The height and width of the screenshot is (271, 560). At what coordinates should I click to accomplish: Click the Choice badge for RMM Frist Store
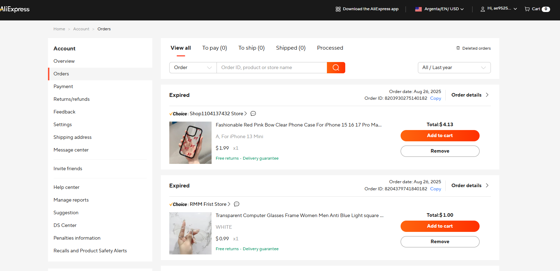178,204
